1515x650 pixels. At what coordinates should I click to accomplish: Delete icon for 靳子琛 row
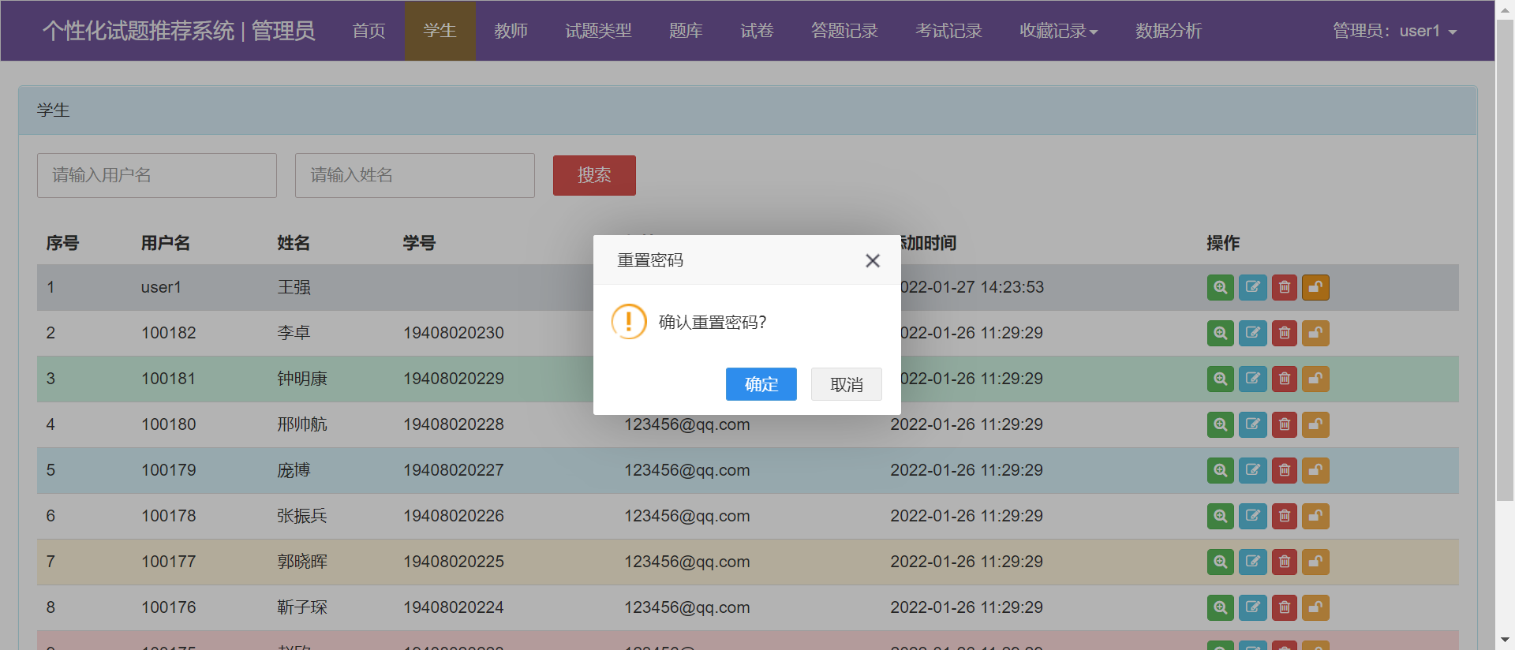point(1285,607)
